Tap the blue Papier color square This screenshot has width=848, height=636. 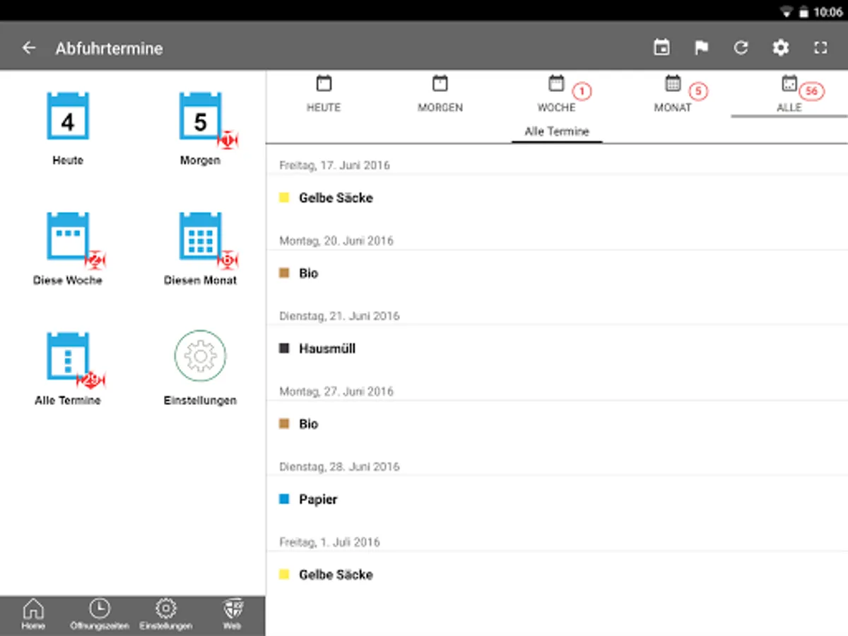(285, 499)
